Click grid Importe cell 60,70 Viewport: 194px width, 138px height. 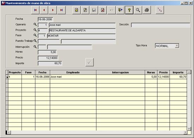tap(178, 77)
